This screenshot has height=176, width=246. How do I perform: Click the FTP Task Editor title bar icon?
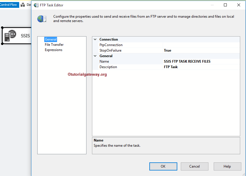click(36, 5)
